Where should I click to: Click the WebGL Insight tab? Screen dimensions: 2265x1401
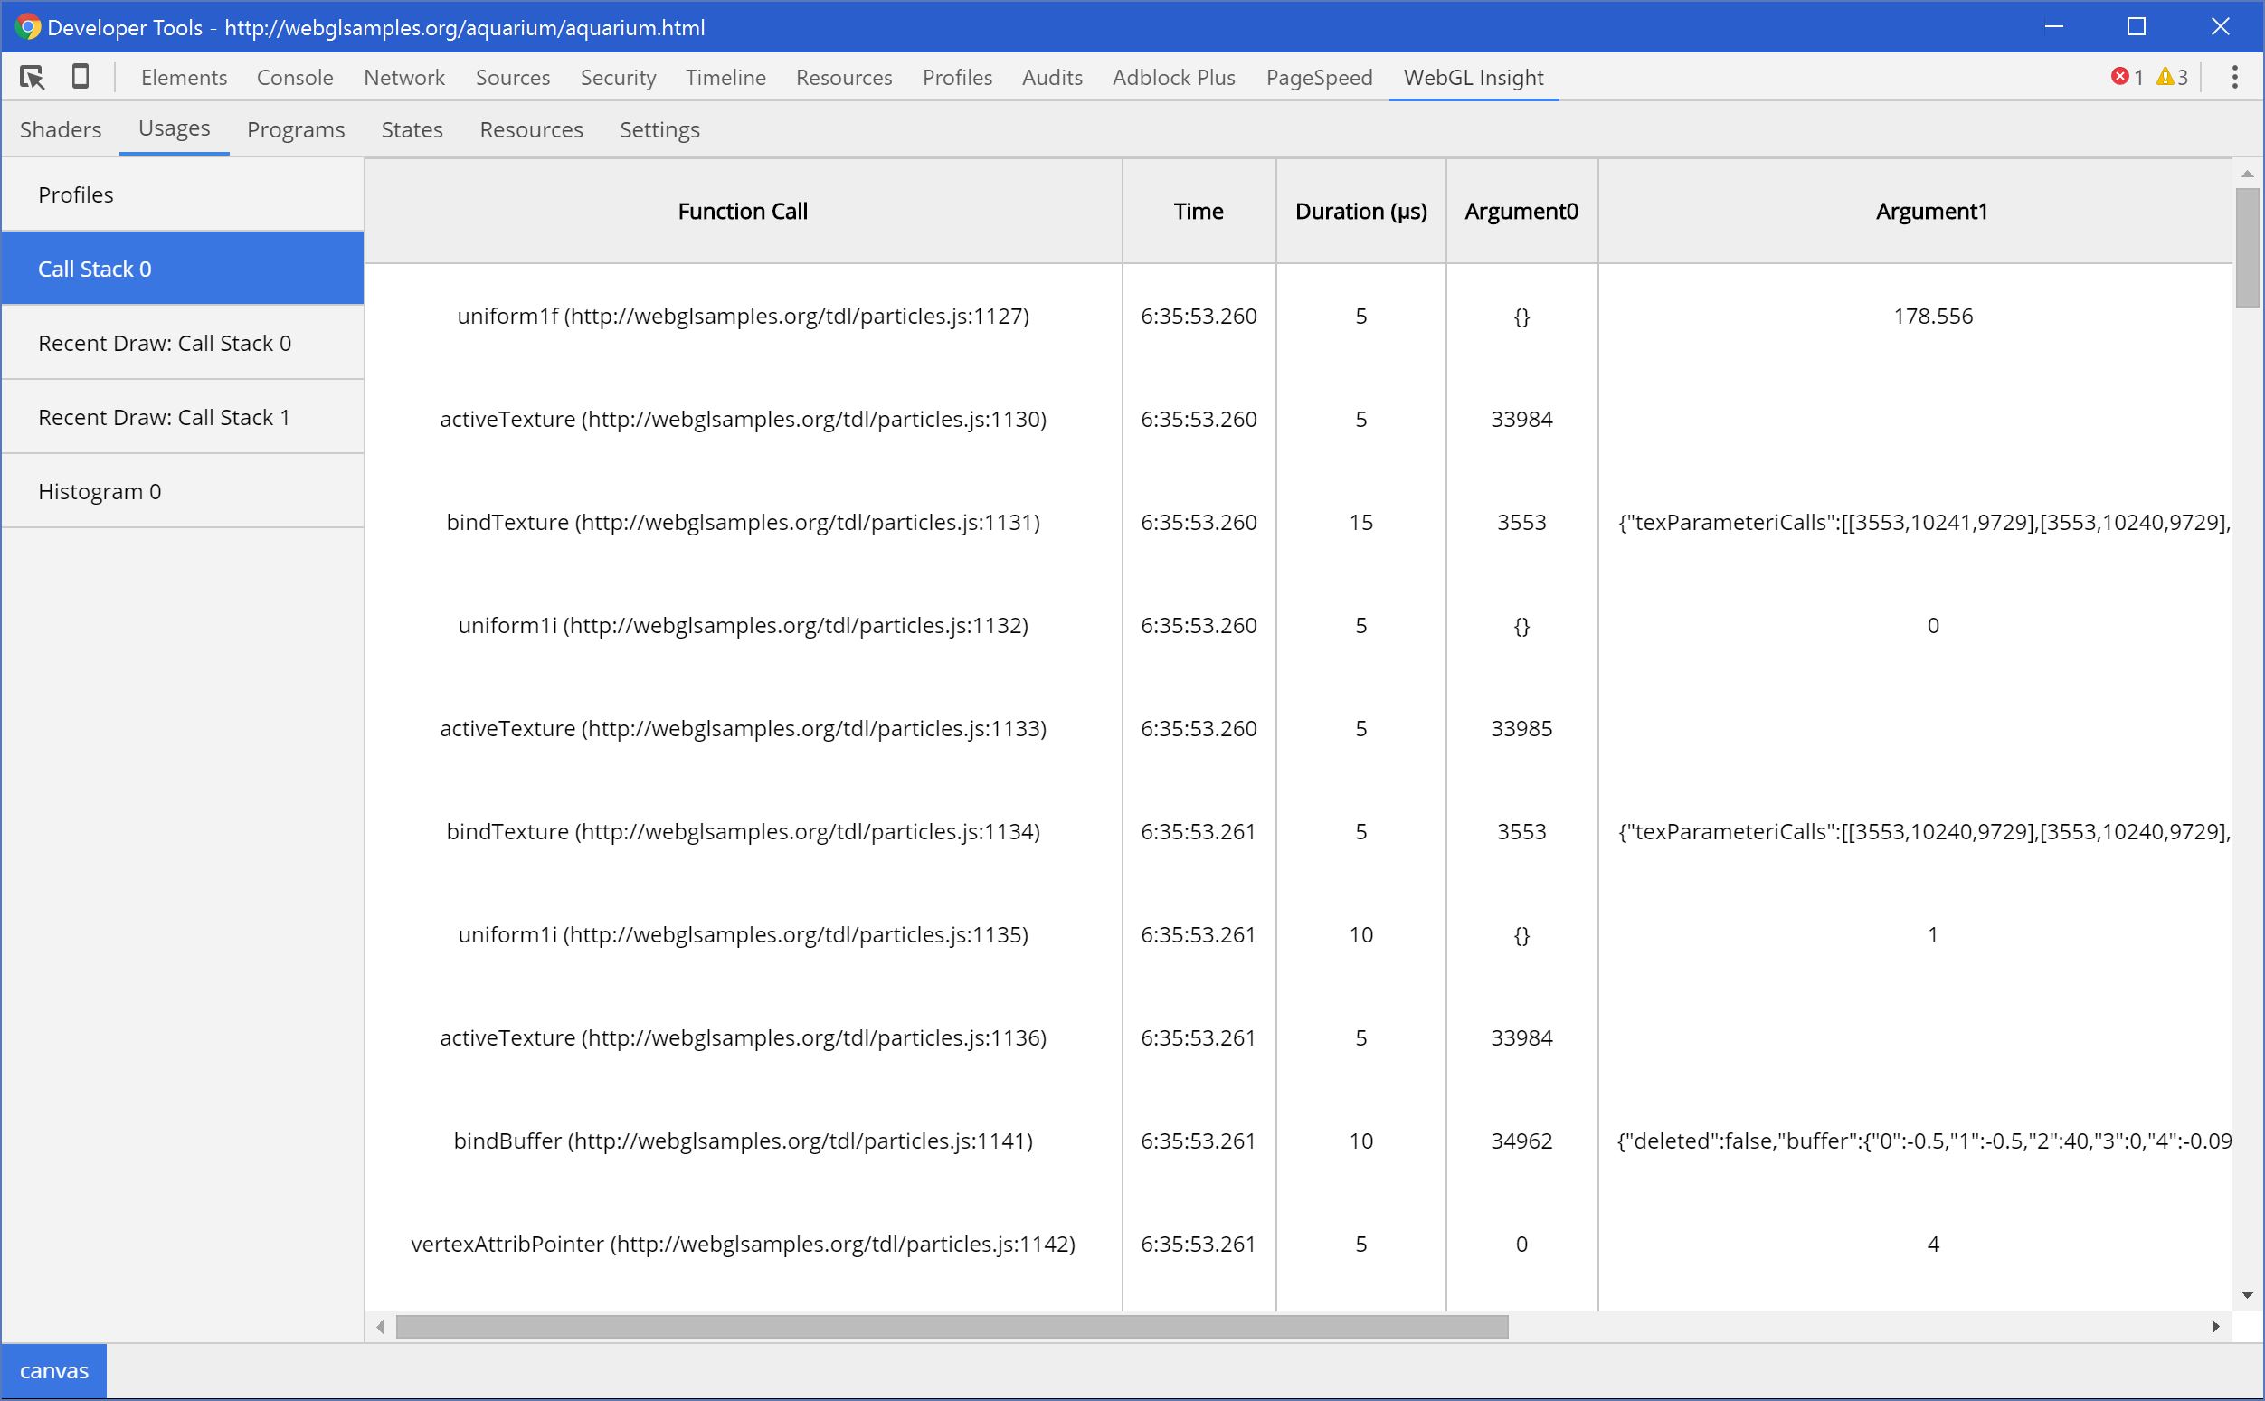1474,78
